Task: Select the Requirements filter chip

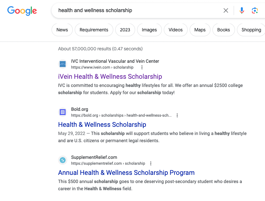Action: coord(94,30)
